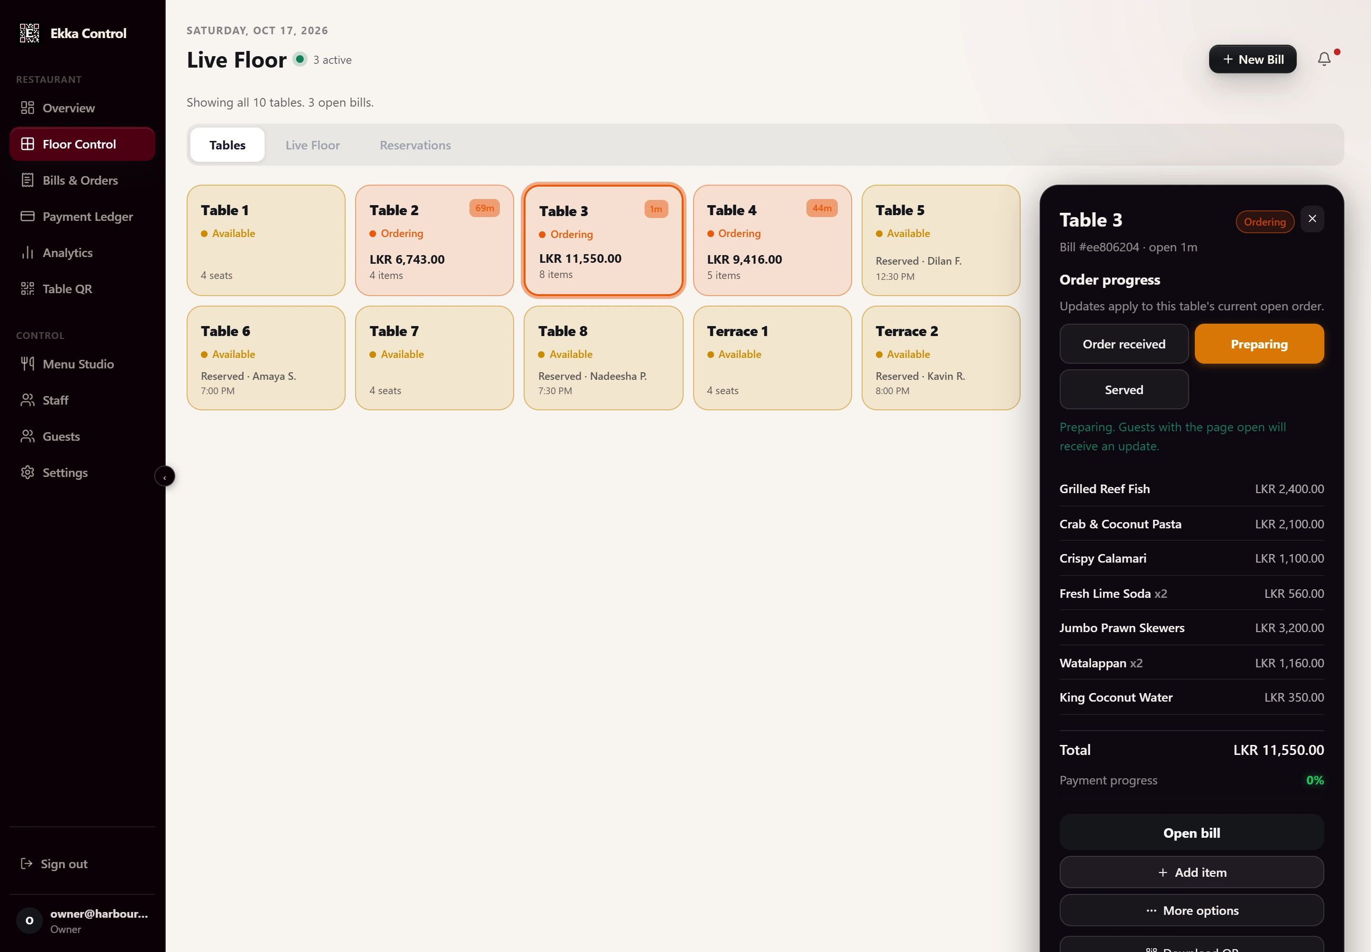Open Menu Studio
1371x952 pixels.
click(82, 364)
